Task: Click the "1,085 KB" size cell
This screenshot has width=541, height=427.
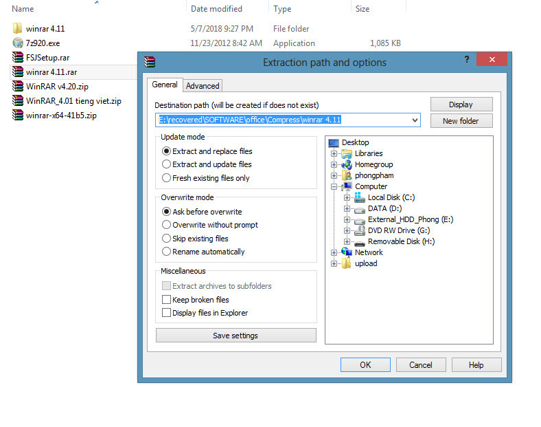Action: pos(385,43)
